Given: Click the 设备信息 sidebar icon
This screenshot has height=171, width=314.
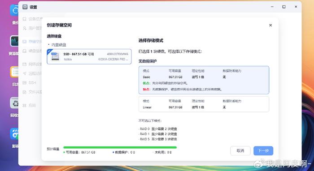Looking at the screenshot, I should tap(24, 19).
